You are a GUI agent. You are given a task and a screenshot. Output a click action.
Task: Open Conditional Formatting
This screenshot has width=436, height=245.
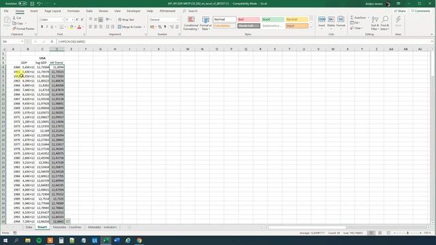tap(191, 23)
